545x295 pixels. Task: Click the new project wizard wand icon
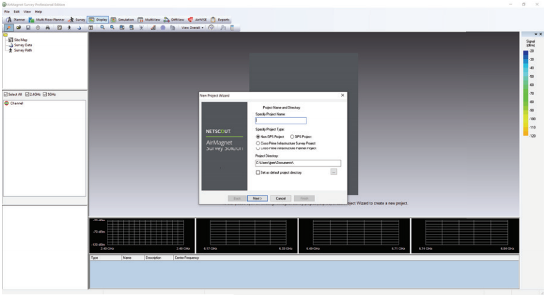pyautogui.click(x=9, y=28)
